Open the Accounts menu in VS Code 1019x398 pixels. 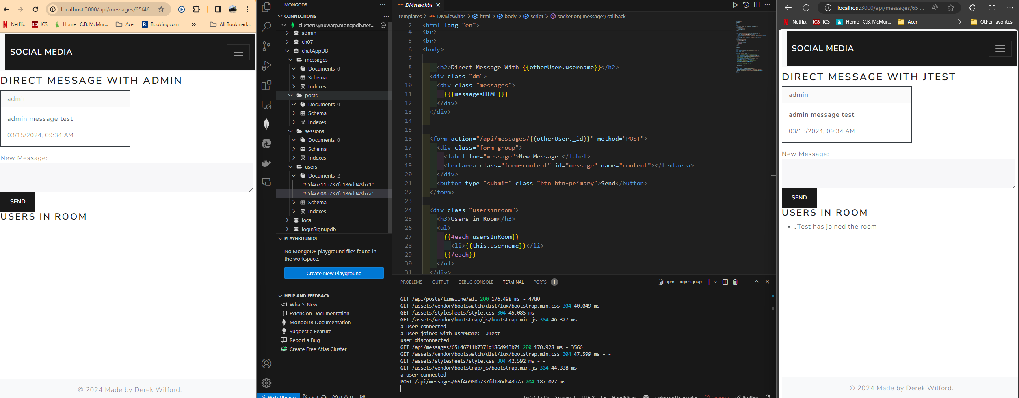[266, 364]
